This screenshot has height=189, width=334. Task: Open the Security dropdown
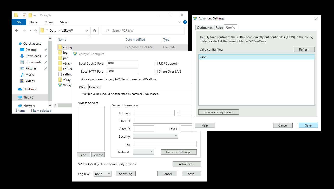tap(156, 136)
